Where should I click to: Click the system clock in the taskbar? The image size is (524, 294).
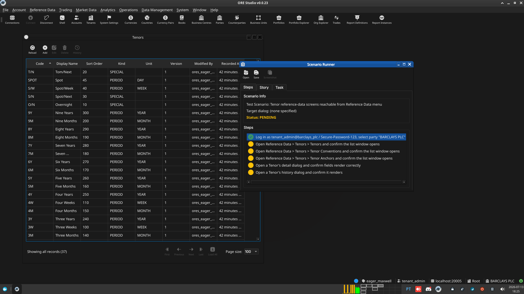(x=516, y=289)
